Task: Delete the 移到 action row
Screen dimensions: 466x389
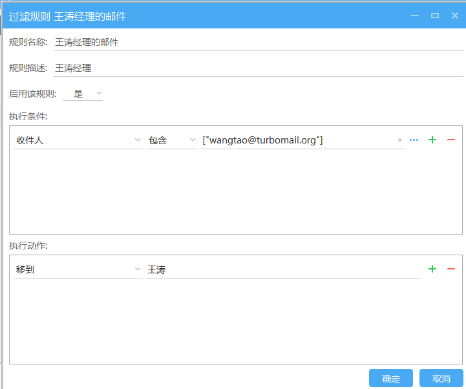Action: [x=451, y=269]
